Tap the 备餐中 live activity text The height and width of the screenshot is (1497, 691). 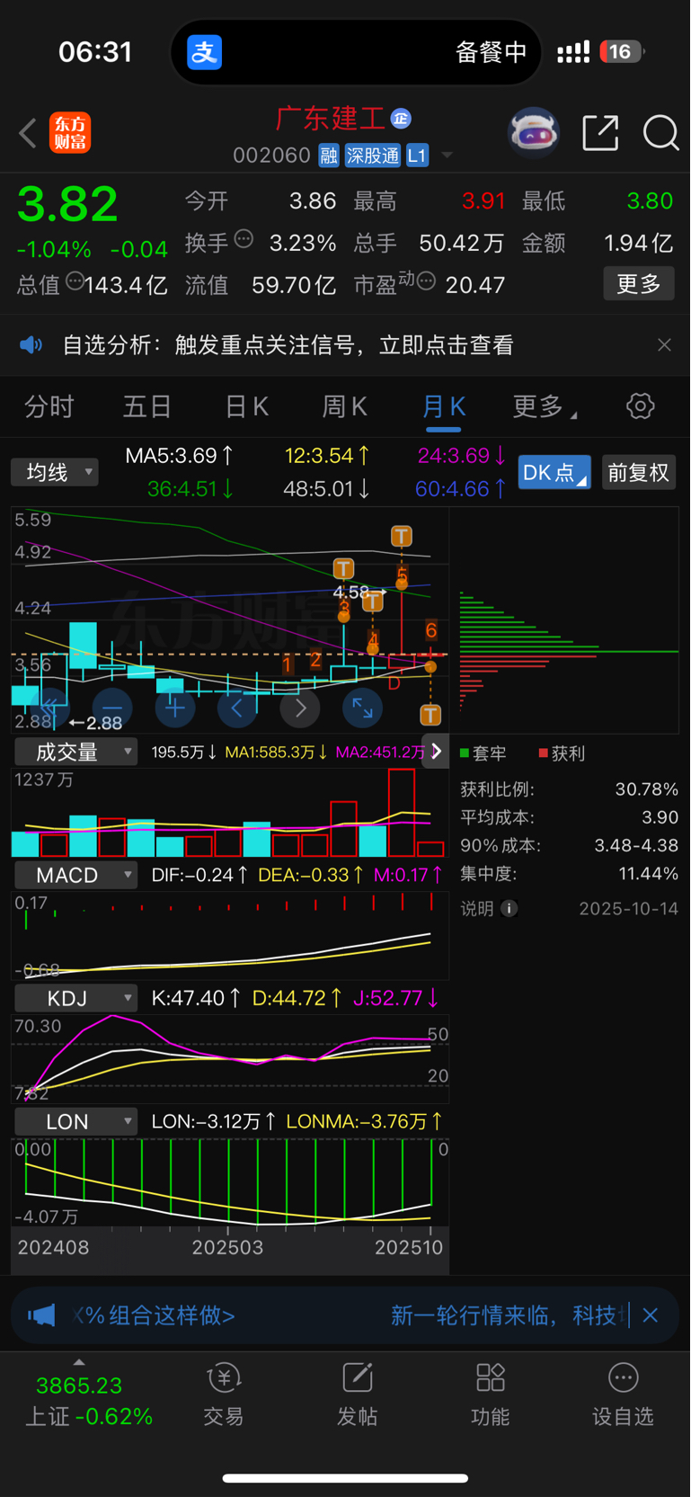(x=491, y=52)
